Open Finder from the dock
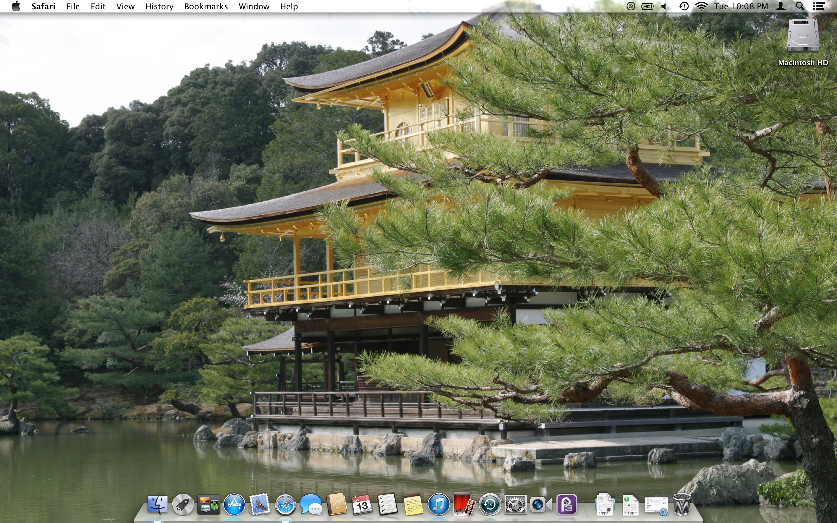The width and height of the screenshot is (837, 523). tap(157, 504)
